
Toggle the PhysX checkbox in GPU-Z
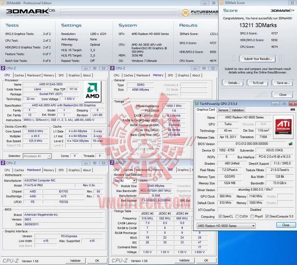pos(252,216)
